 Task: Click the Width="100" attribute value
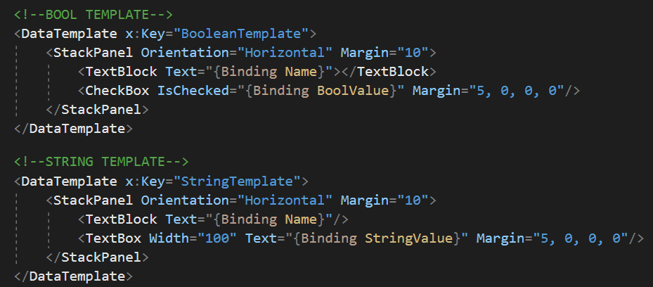217,238
